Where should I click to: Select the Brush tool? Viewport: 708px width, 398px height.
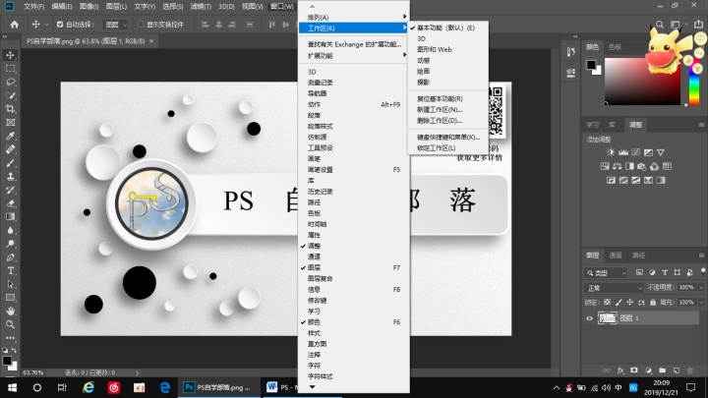click(x=10, y=163)
